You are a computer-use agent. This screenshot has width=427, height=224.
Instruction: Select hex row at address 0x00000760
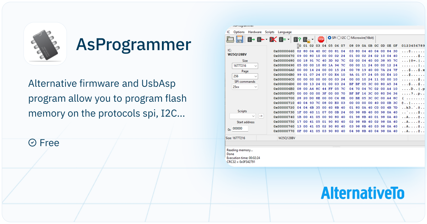point(349,126)
